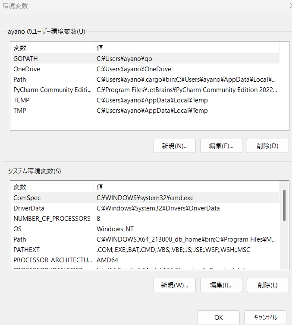Select the GOPATH user variable
Image resolution: width=292 pixels, height=325 pixels.
tap(146, 59)
